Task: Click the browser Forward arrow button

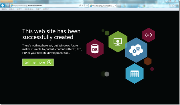Action: [x=7, y=5]
